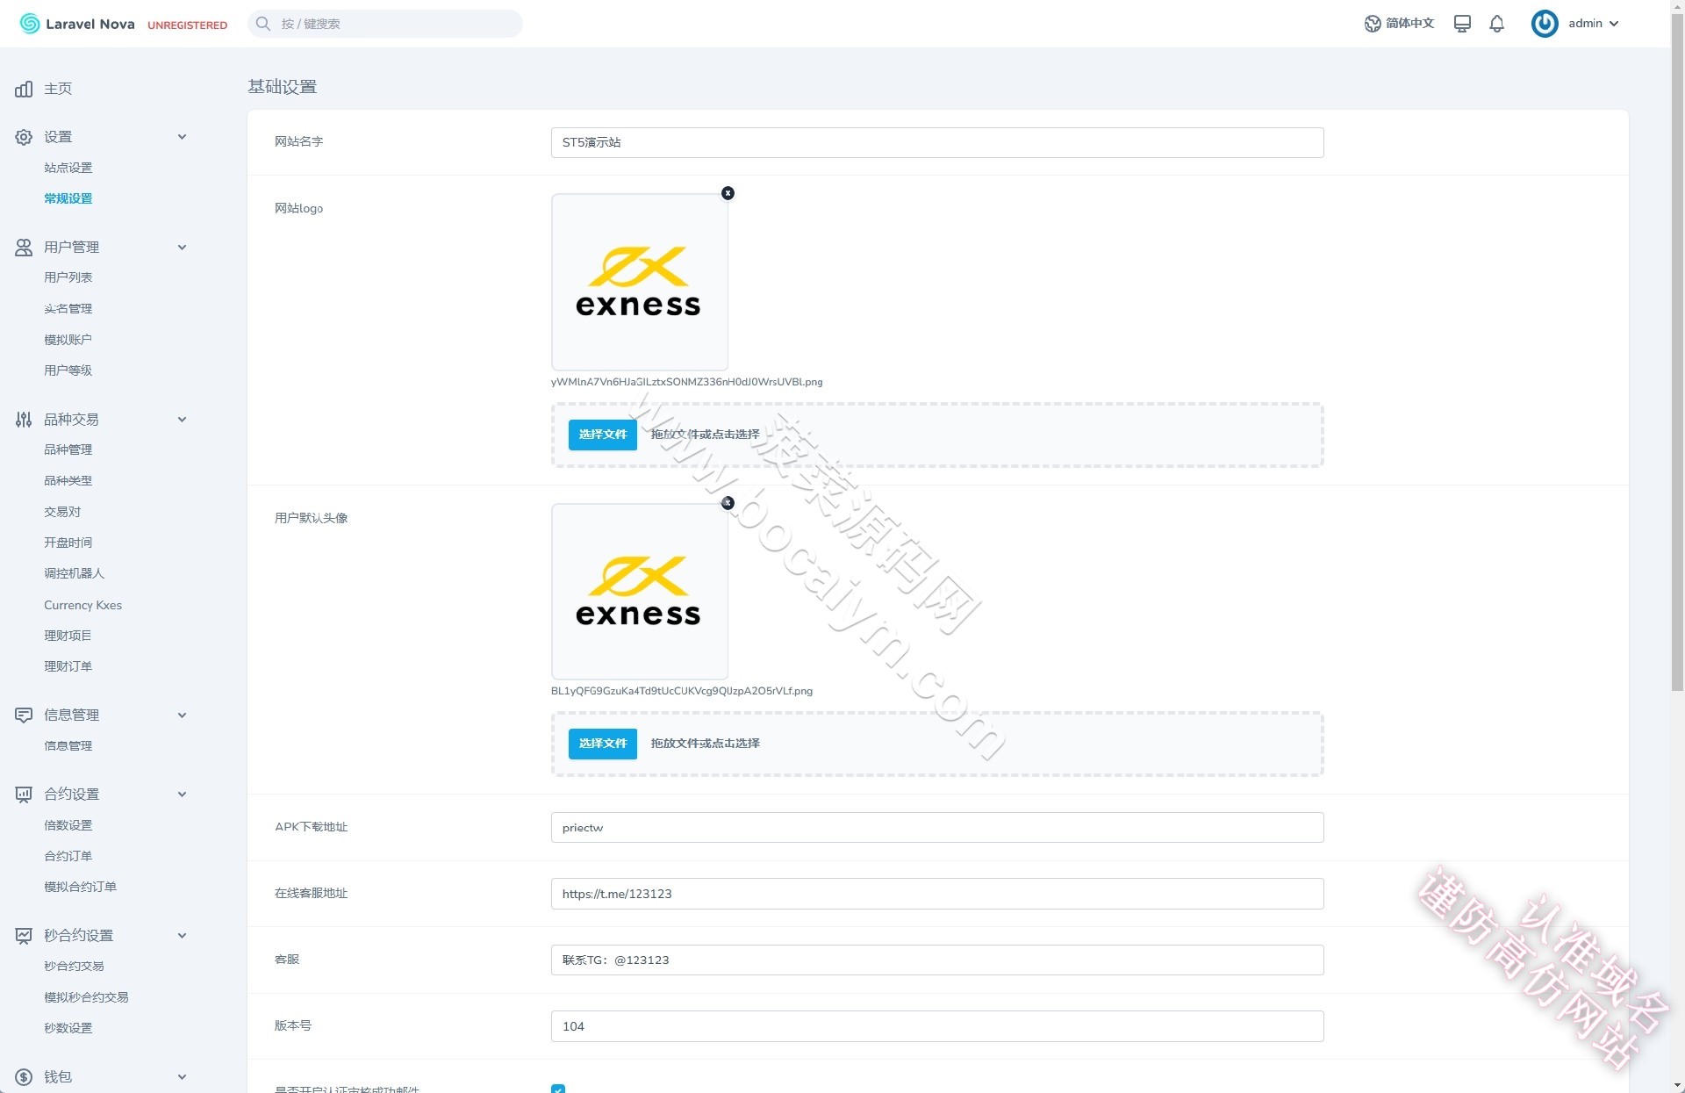Click the search magnifier icon
The height and width of the screenshot is (1093, 1685).
262,24
